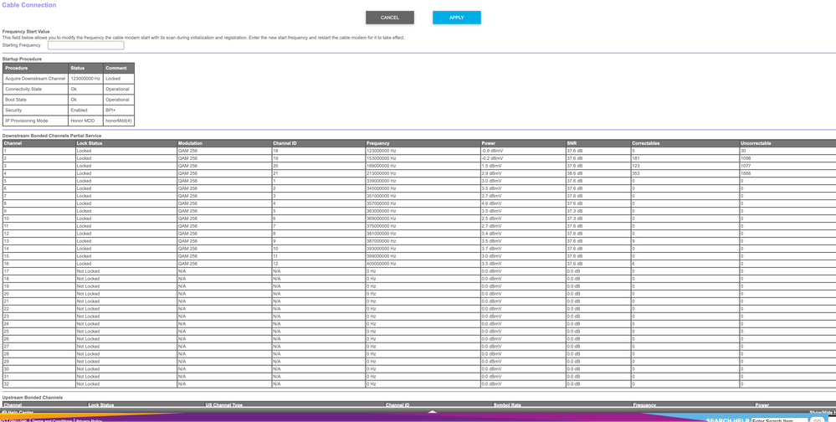The height and width of the screenshot is (422, 836).
Task: Select the Cable Connection page title
Action: tap(29, 5)
